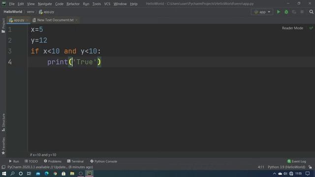Open the Mail app in the taskbar
315x177 pixels.
pos(38,174)
